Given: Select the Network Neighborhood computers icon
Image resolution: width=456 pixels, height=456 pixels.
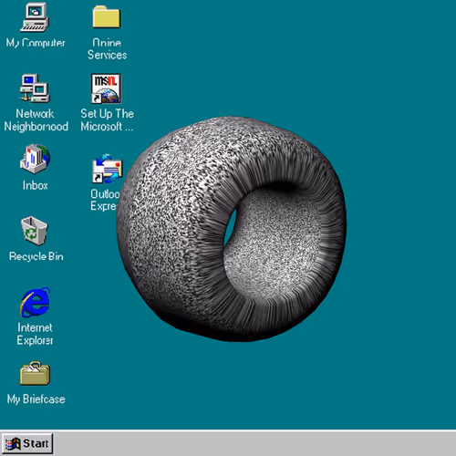Looking at the screenshot, I should (35, 88).
